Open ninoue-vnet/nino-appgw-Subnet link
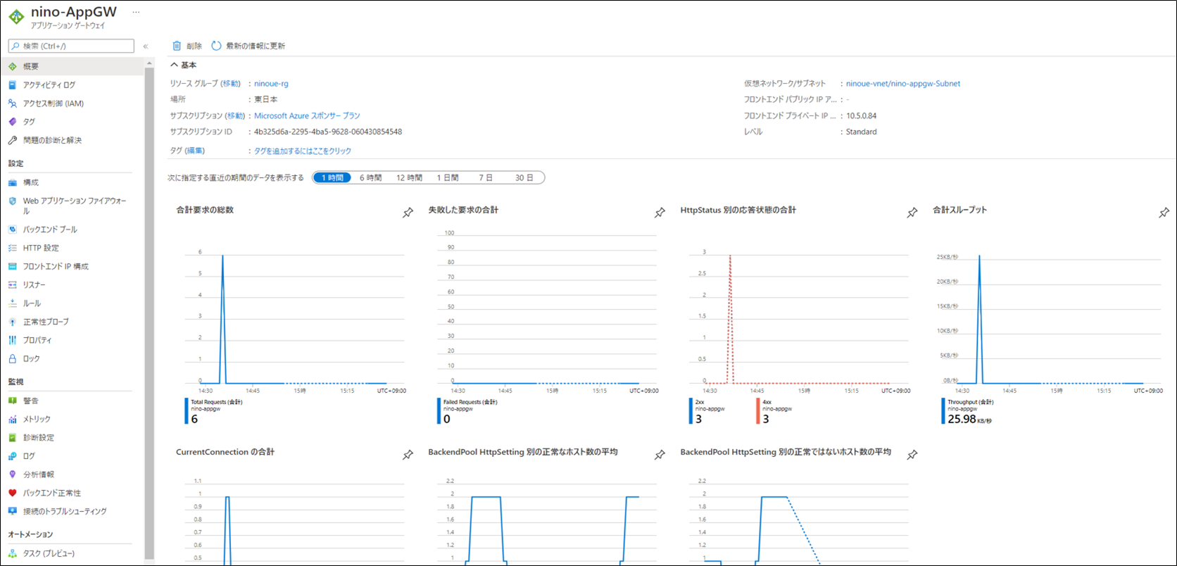The width and height of the screenshot is (1177, 566). coord(903,83)
